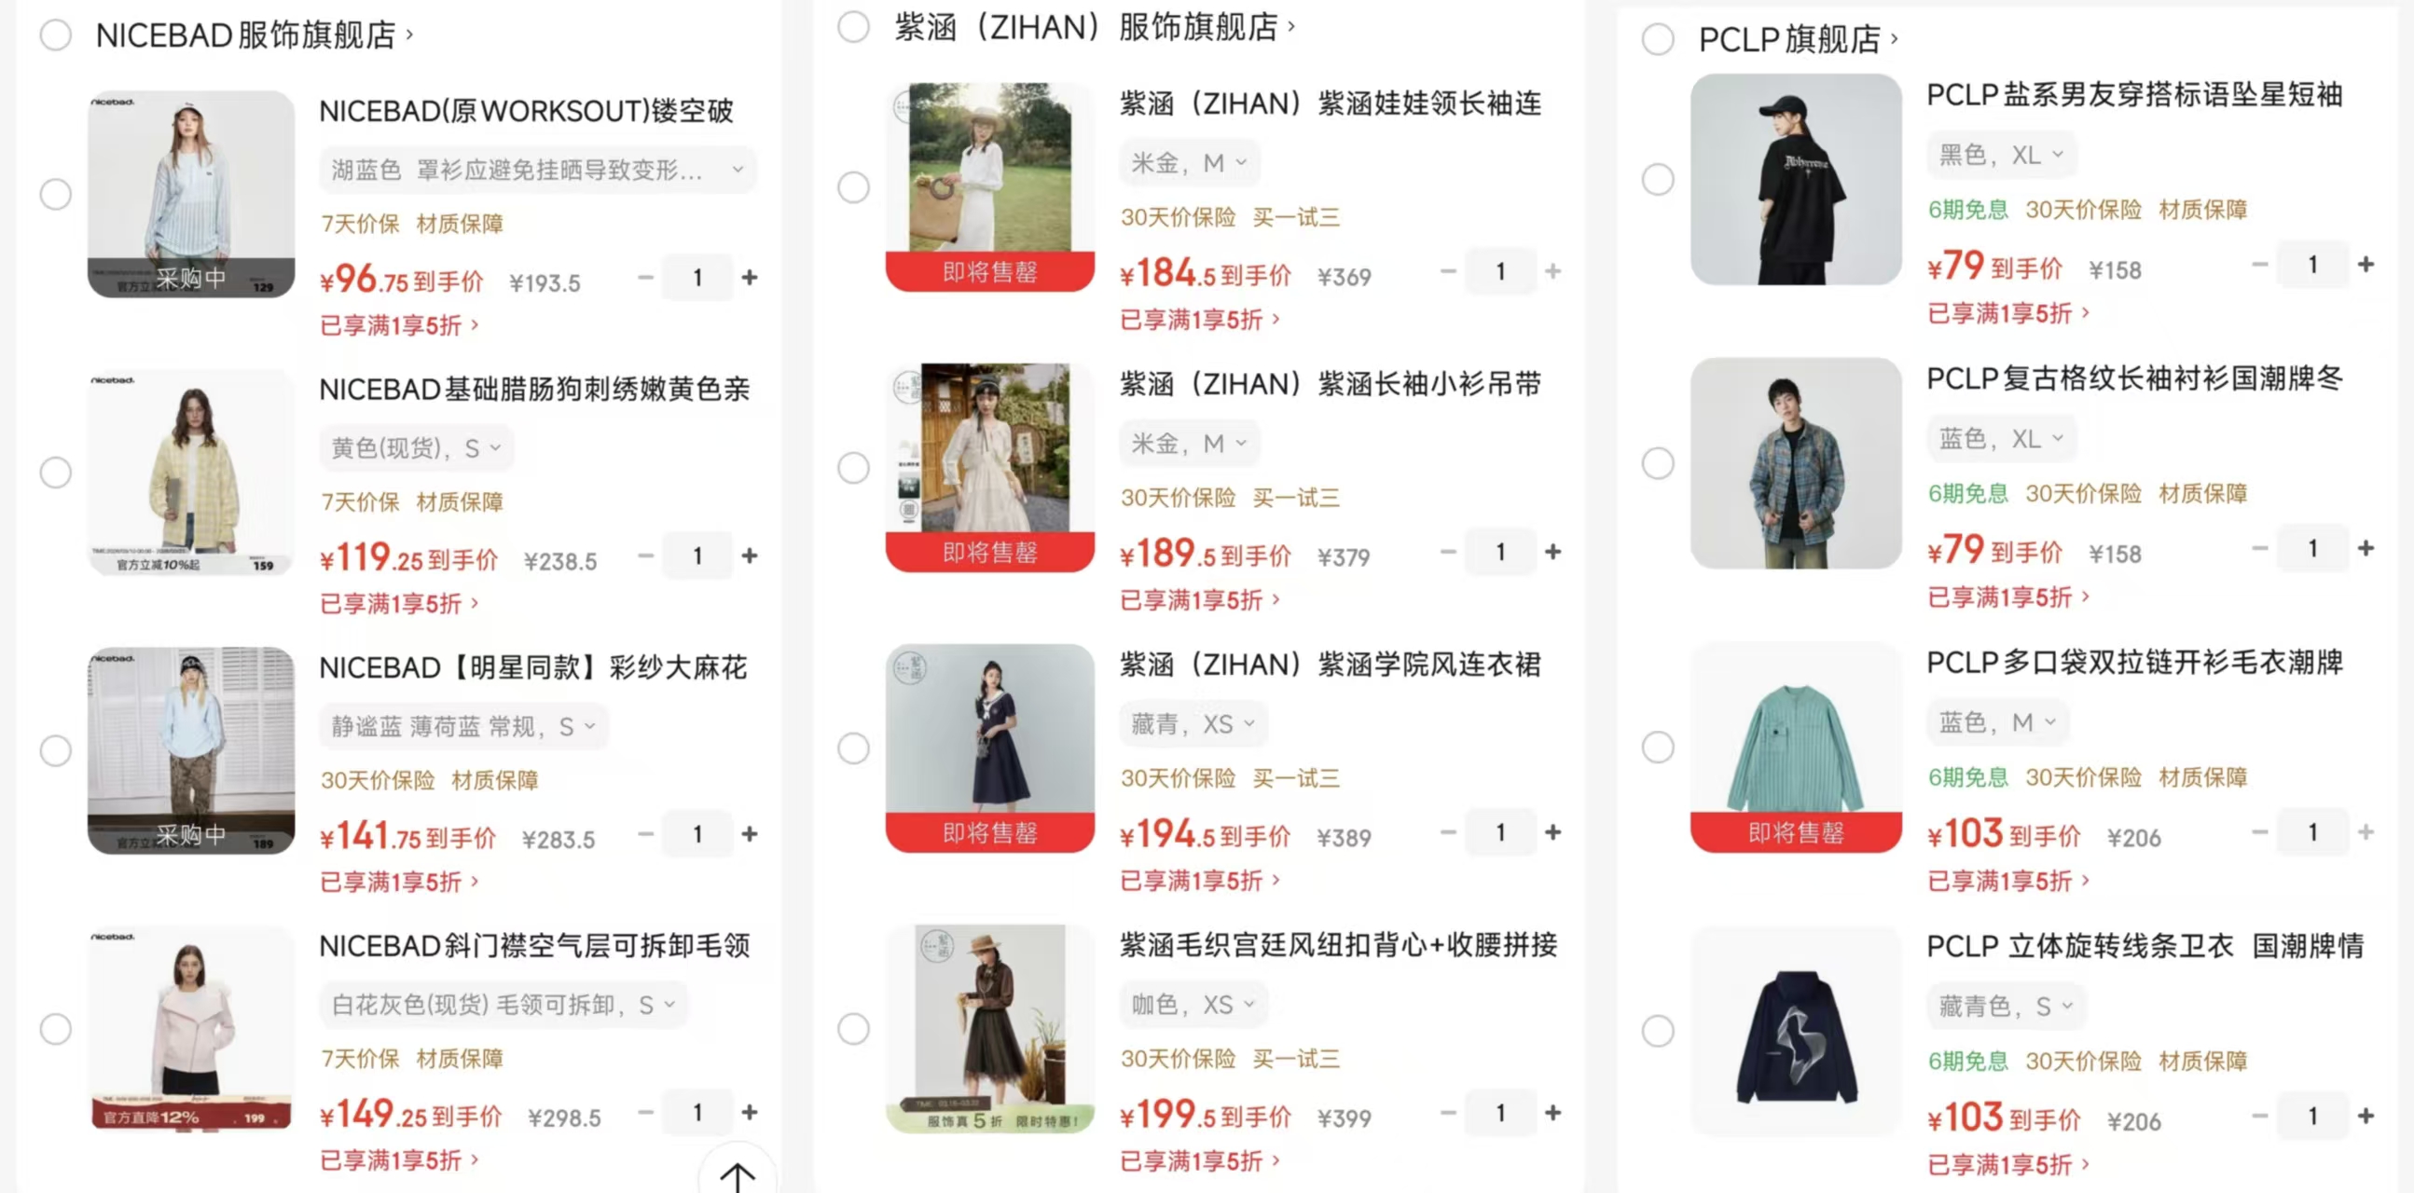This screenshot has height=1193, width=2414.
Task: Increase quantity of PCLP 复古格纹 shirt
Action: [x=2366, y=549]
